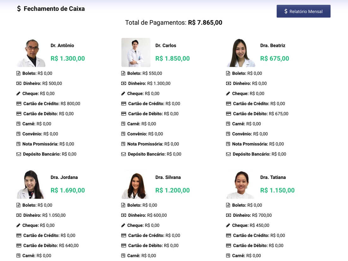Open Dr. Carlos's profile photo
The height and width of the screenshot is (261, 348).
pos(136,52)
